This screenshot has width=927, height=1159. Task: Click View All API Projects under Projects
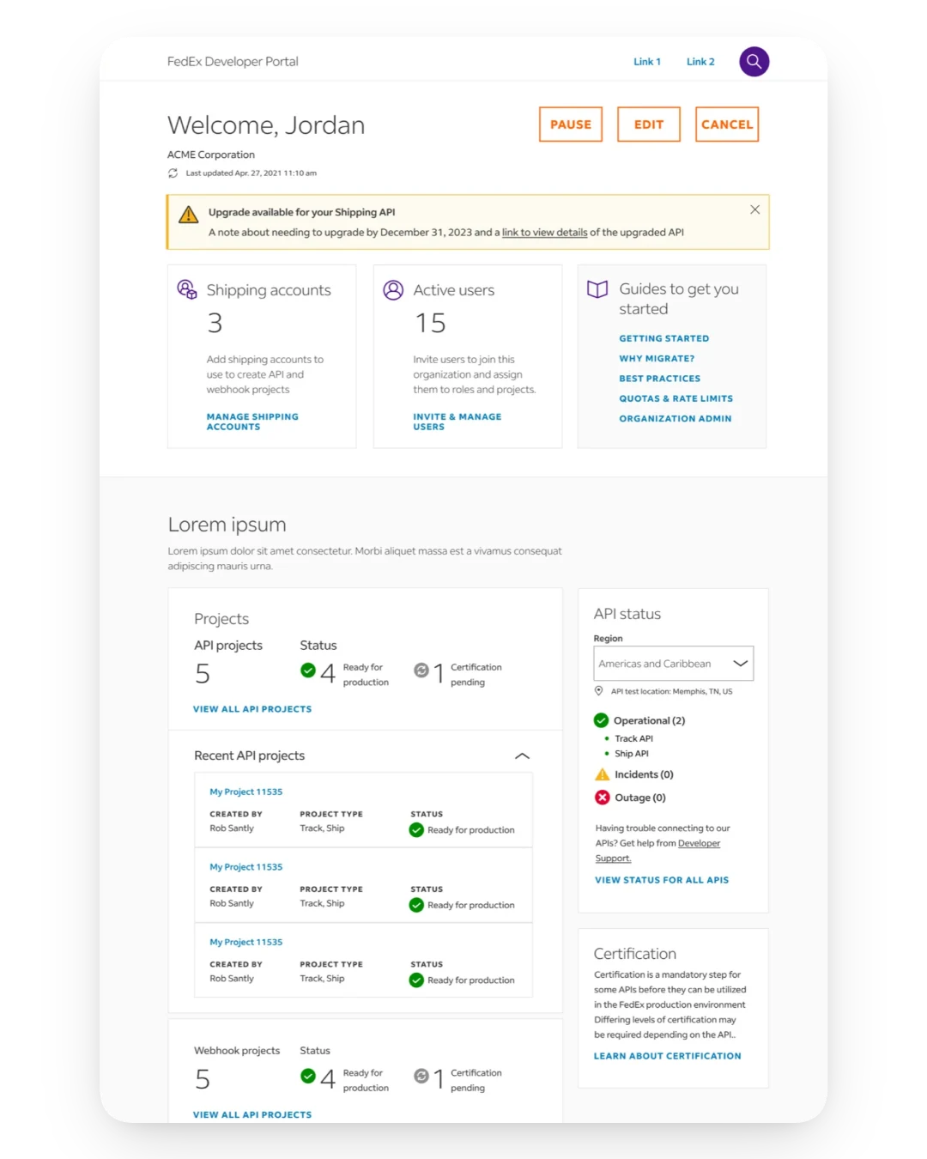(x=252, y=709)
